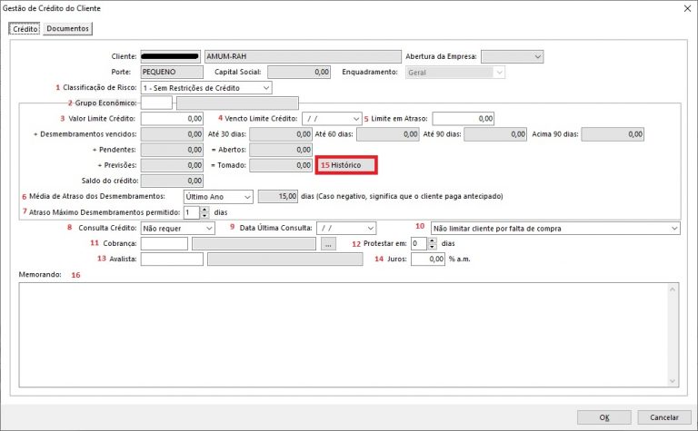Click the Grupo Econômico code field

pyautogui.click(x=156, y=103)
